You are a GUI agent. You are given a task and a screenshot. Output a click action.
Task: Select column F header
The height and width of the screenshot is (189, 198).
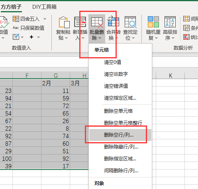pyautogui.click(x=27, y=75)
